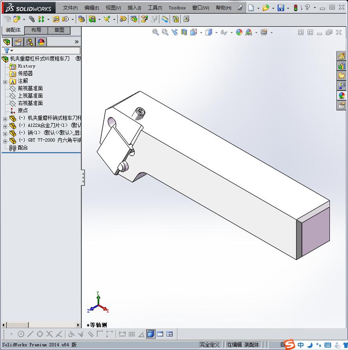Viewport: 348px width, 350px height.
Task: Toggle the tangent snap filter
Action: 71,334
